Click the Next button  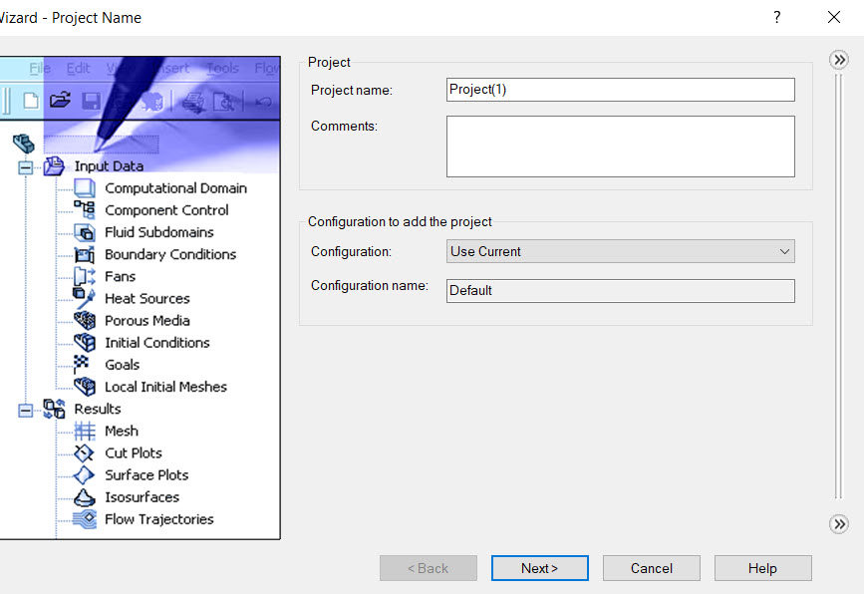539,568
